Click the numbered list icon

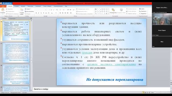pyautogui.click(x=64, y=10)
